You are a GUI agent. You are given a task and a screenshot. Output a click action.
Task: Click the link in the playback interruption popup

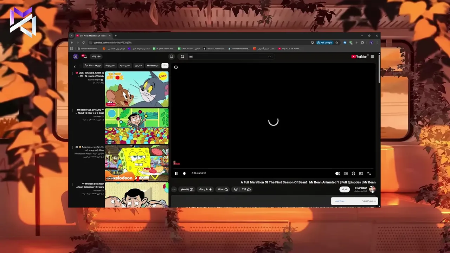point(340,201)
